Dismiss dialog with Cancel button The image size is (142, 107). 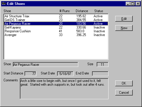point(124,93)
